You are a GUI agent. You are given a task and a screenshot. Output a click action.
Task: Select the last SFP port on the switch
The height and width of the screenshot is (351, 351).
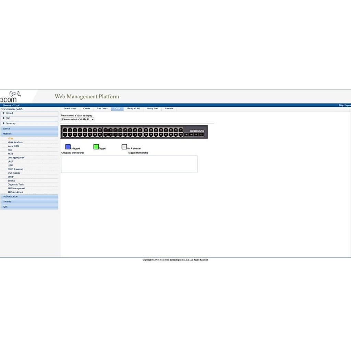[x=201, y=134]
